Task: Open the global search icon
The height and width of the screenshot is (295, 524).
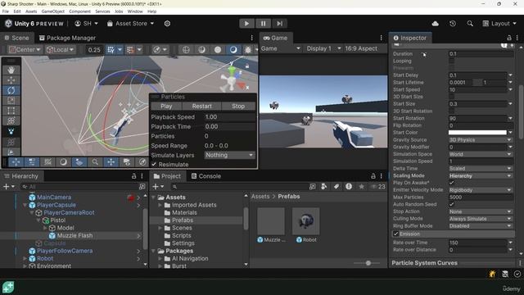Action: (x=470, y=24)
